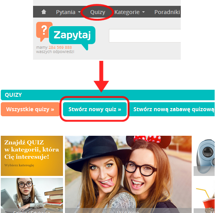Expand the Kategorie dropdown arrow
The height and width of the screenshot is (213, 215).
tap(143, 12)
